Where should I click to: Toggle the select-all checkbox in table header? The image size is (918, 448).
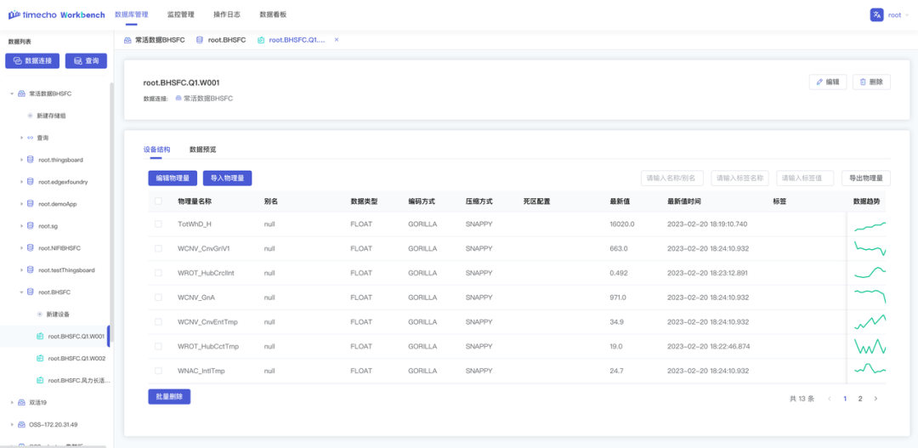point(158,201)
